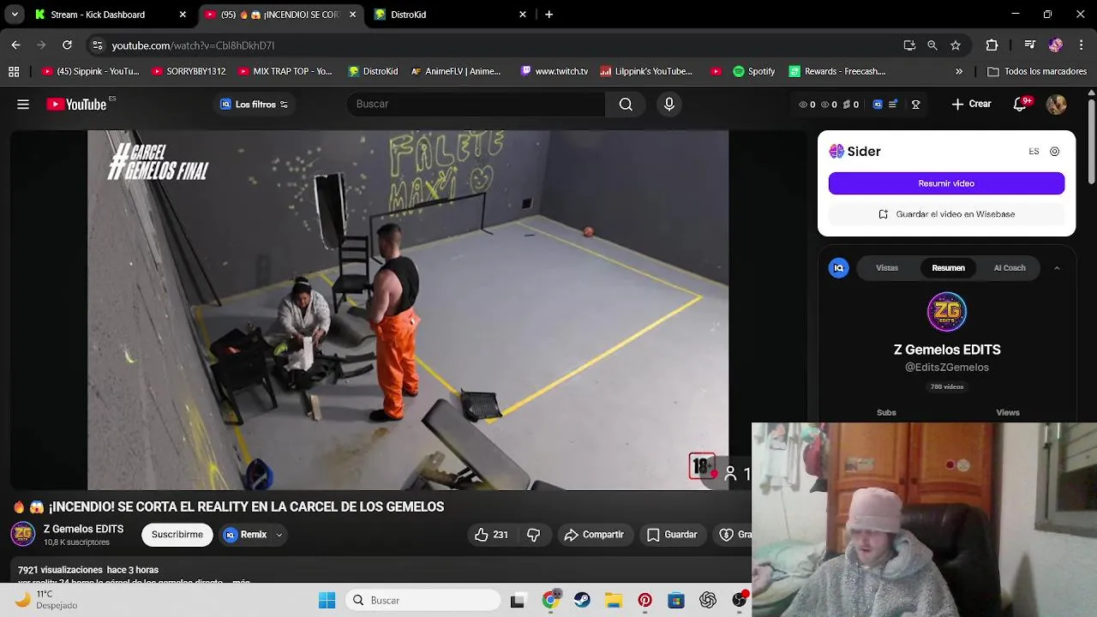
Task: Open Chrome tab search dropdown
Action: (15, 15)
